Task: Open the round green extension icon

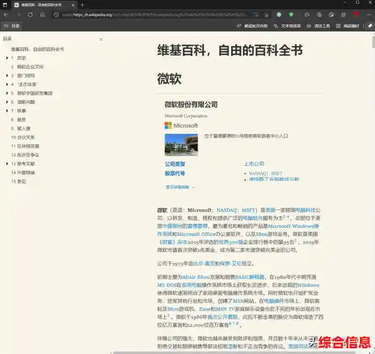Action: coord(279,15)
